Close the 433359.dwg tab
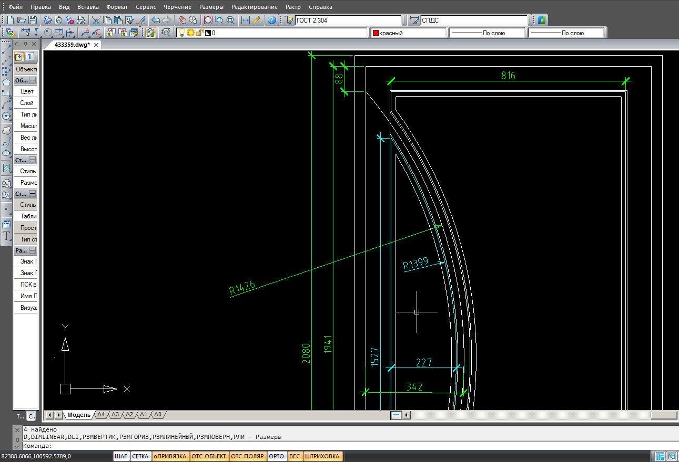The width and height of the screenshot is (679, 462). point(97,45)
